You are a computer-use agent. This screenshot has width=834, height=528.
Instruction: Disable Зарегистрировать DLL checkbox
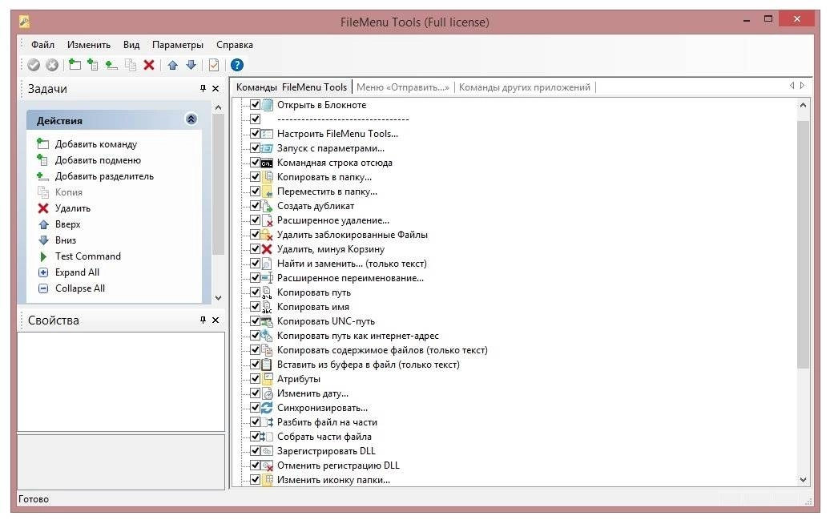[256, 451]
